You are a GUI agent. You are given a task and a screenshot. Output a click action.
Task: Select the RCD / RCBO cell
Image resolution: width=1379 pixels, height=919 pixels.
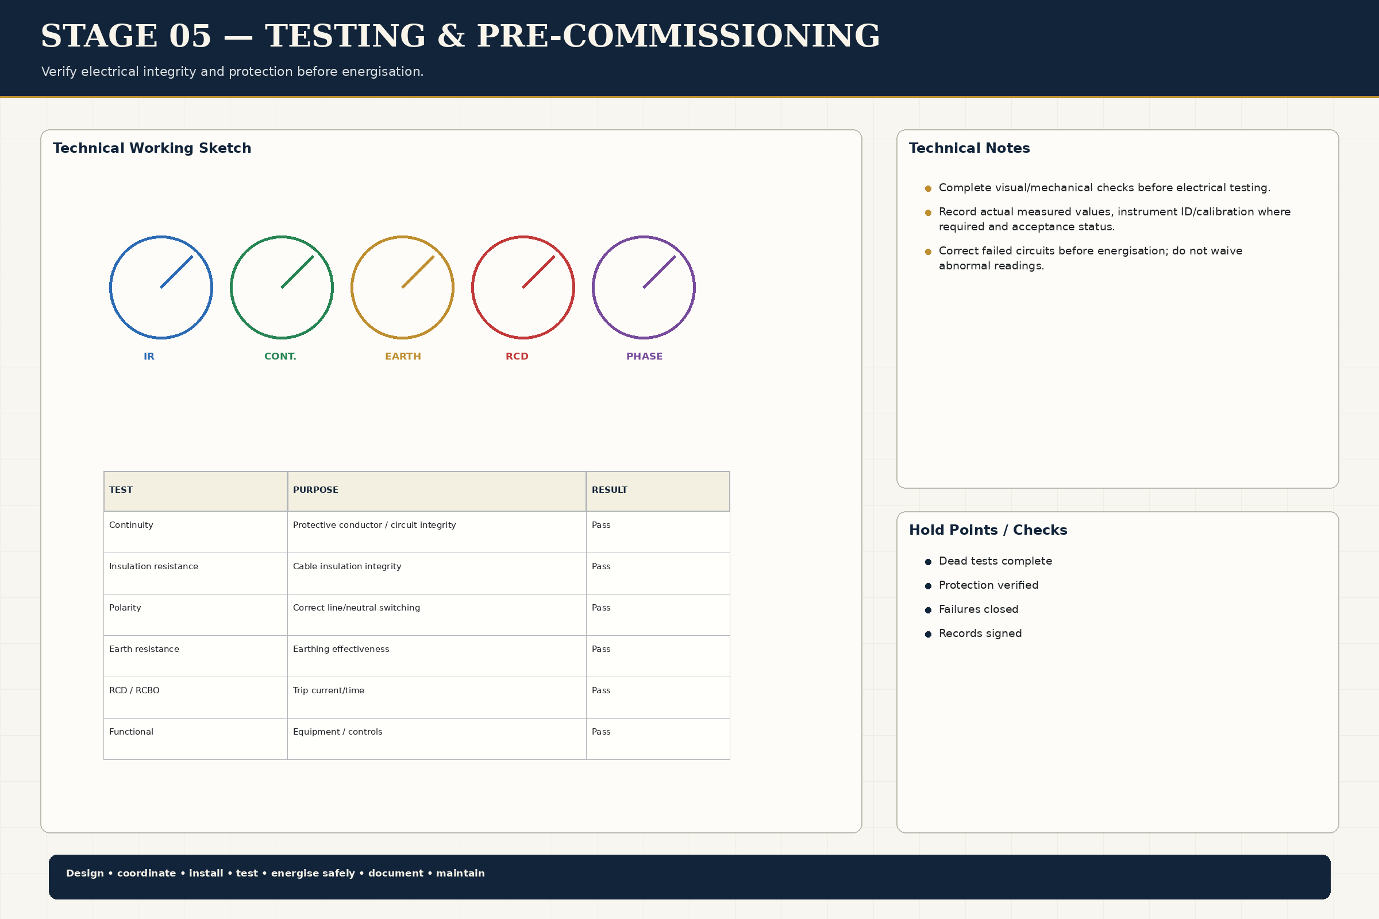pos(195,697)
